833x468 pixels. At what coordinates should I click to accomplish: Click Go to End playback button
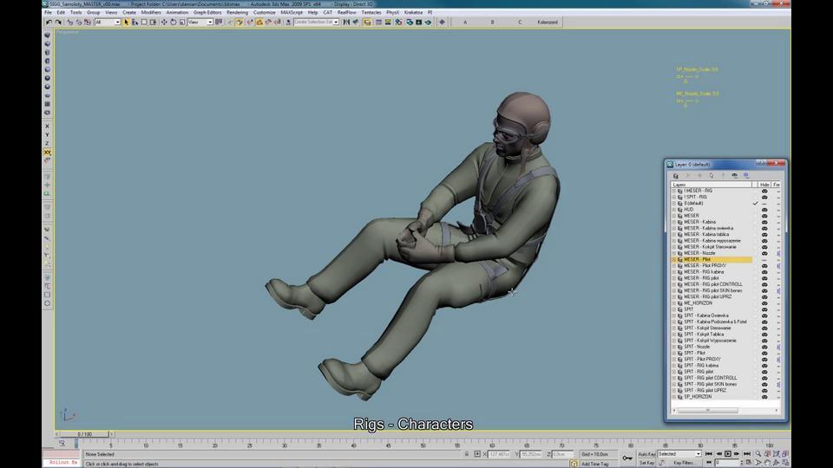[747, 454]
